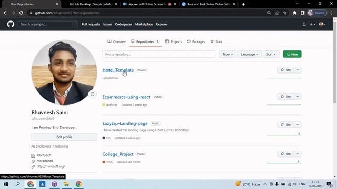The width and height of the screenshot is (337, 189).
Task: Star the Ecommerce-using-react repository
Action: (286, 97)
